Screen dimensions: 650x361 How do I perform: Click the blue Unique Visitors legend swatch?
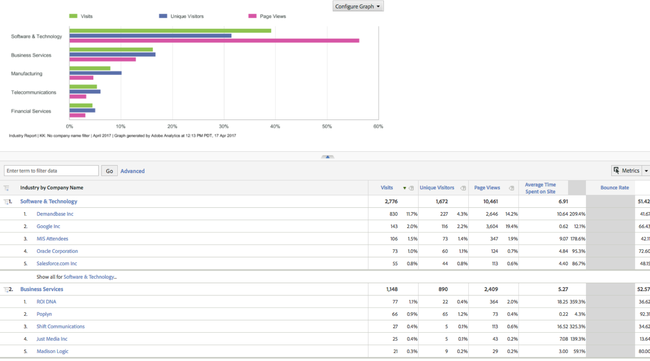tap(163, 16)
